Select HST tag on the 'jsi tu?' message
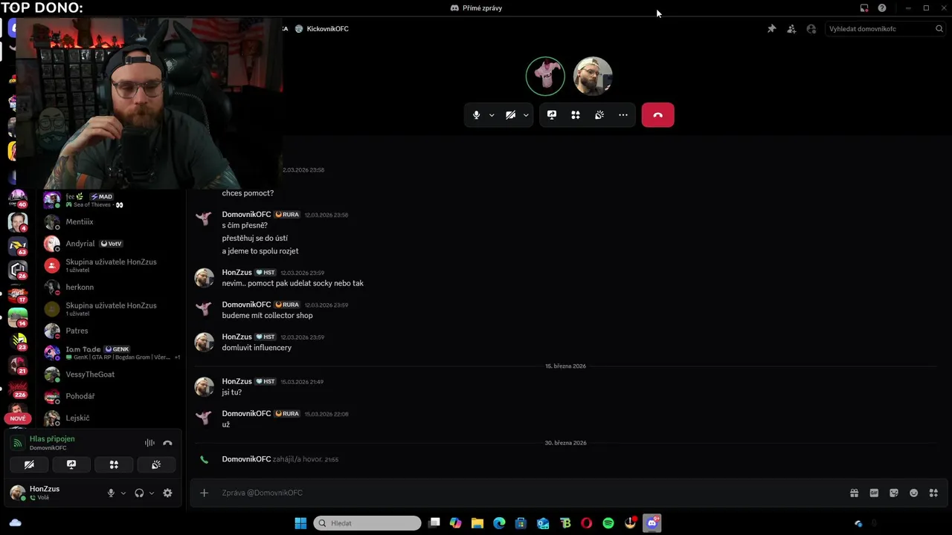 click(x=266, y=382)
